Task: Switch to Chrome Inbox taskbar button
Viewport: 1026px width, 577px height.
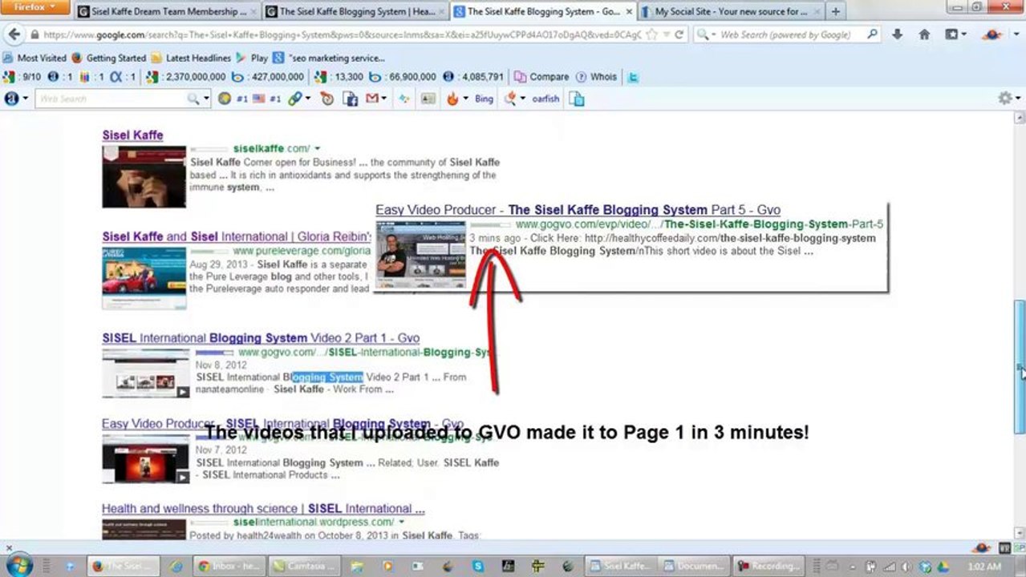Action: 228,566
